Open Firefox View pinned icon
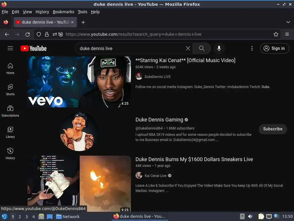Viewport: 294px width, 221px height. pos(6,22)
